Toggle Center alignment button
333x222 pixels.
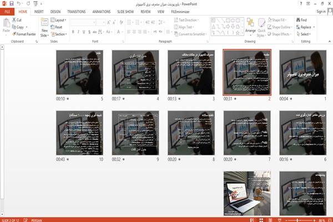point(134,32)
